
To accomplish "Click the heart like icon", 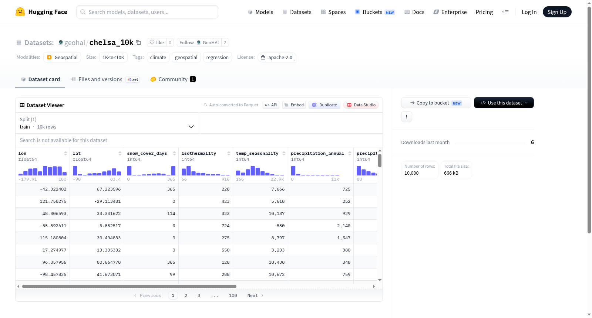I will pyautogui.click(x=152, y=42).
